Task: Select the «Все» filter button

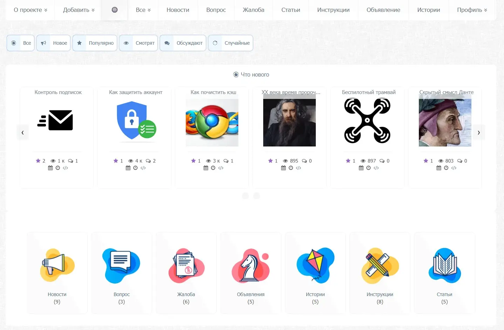Action: click(x=21, y=43)
